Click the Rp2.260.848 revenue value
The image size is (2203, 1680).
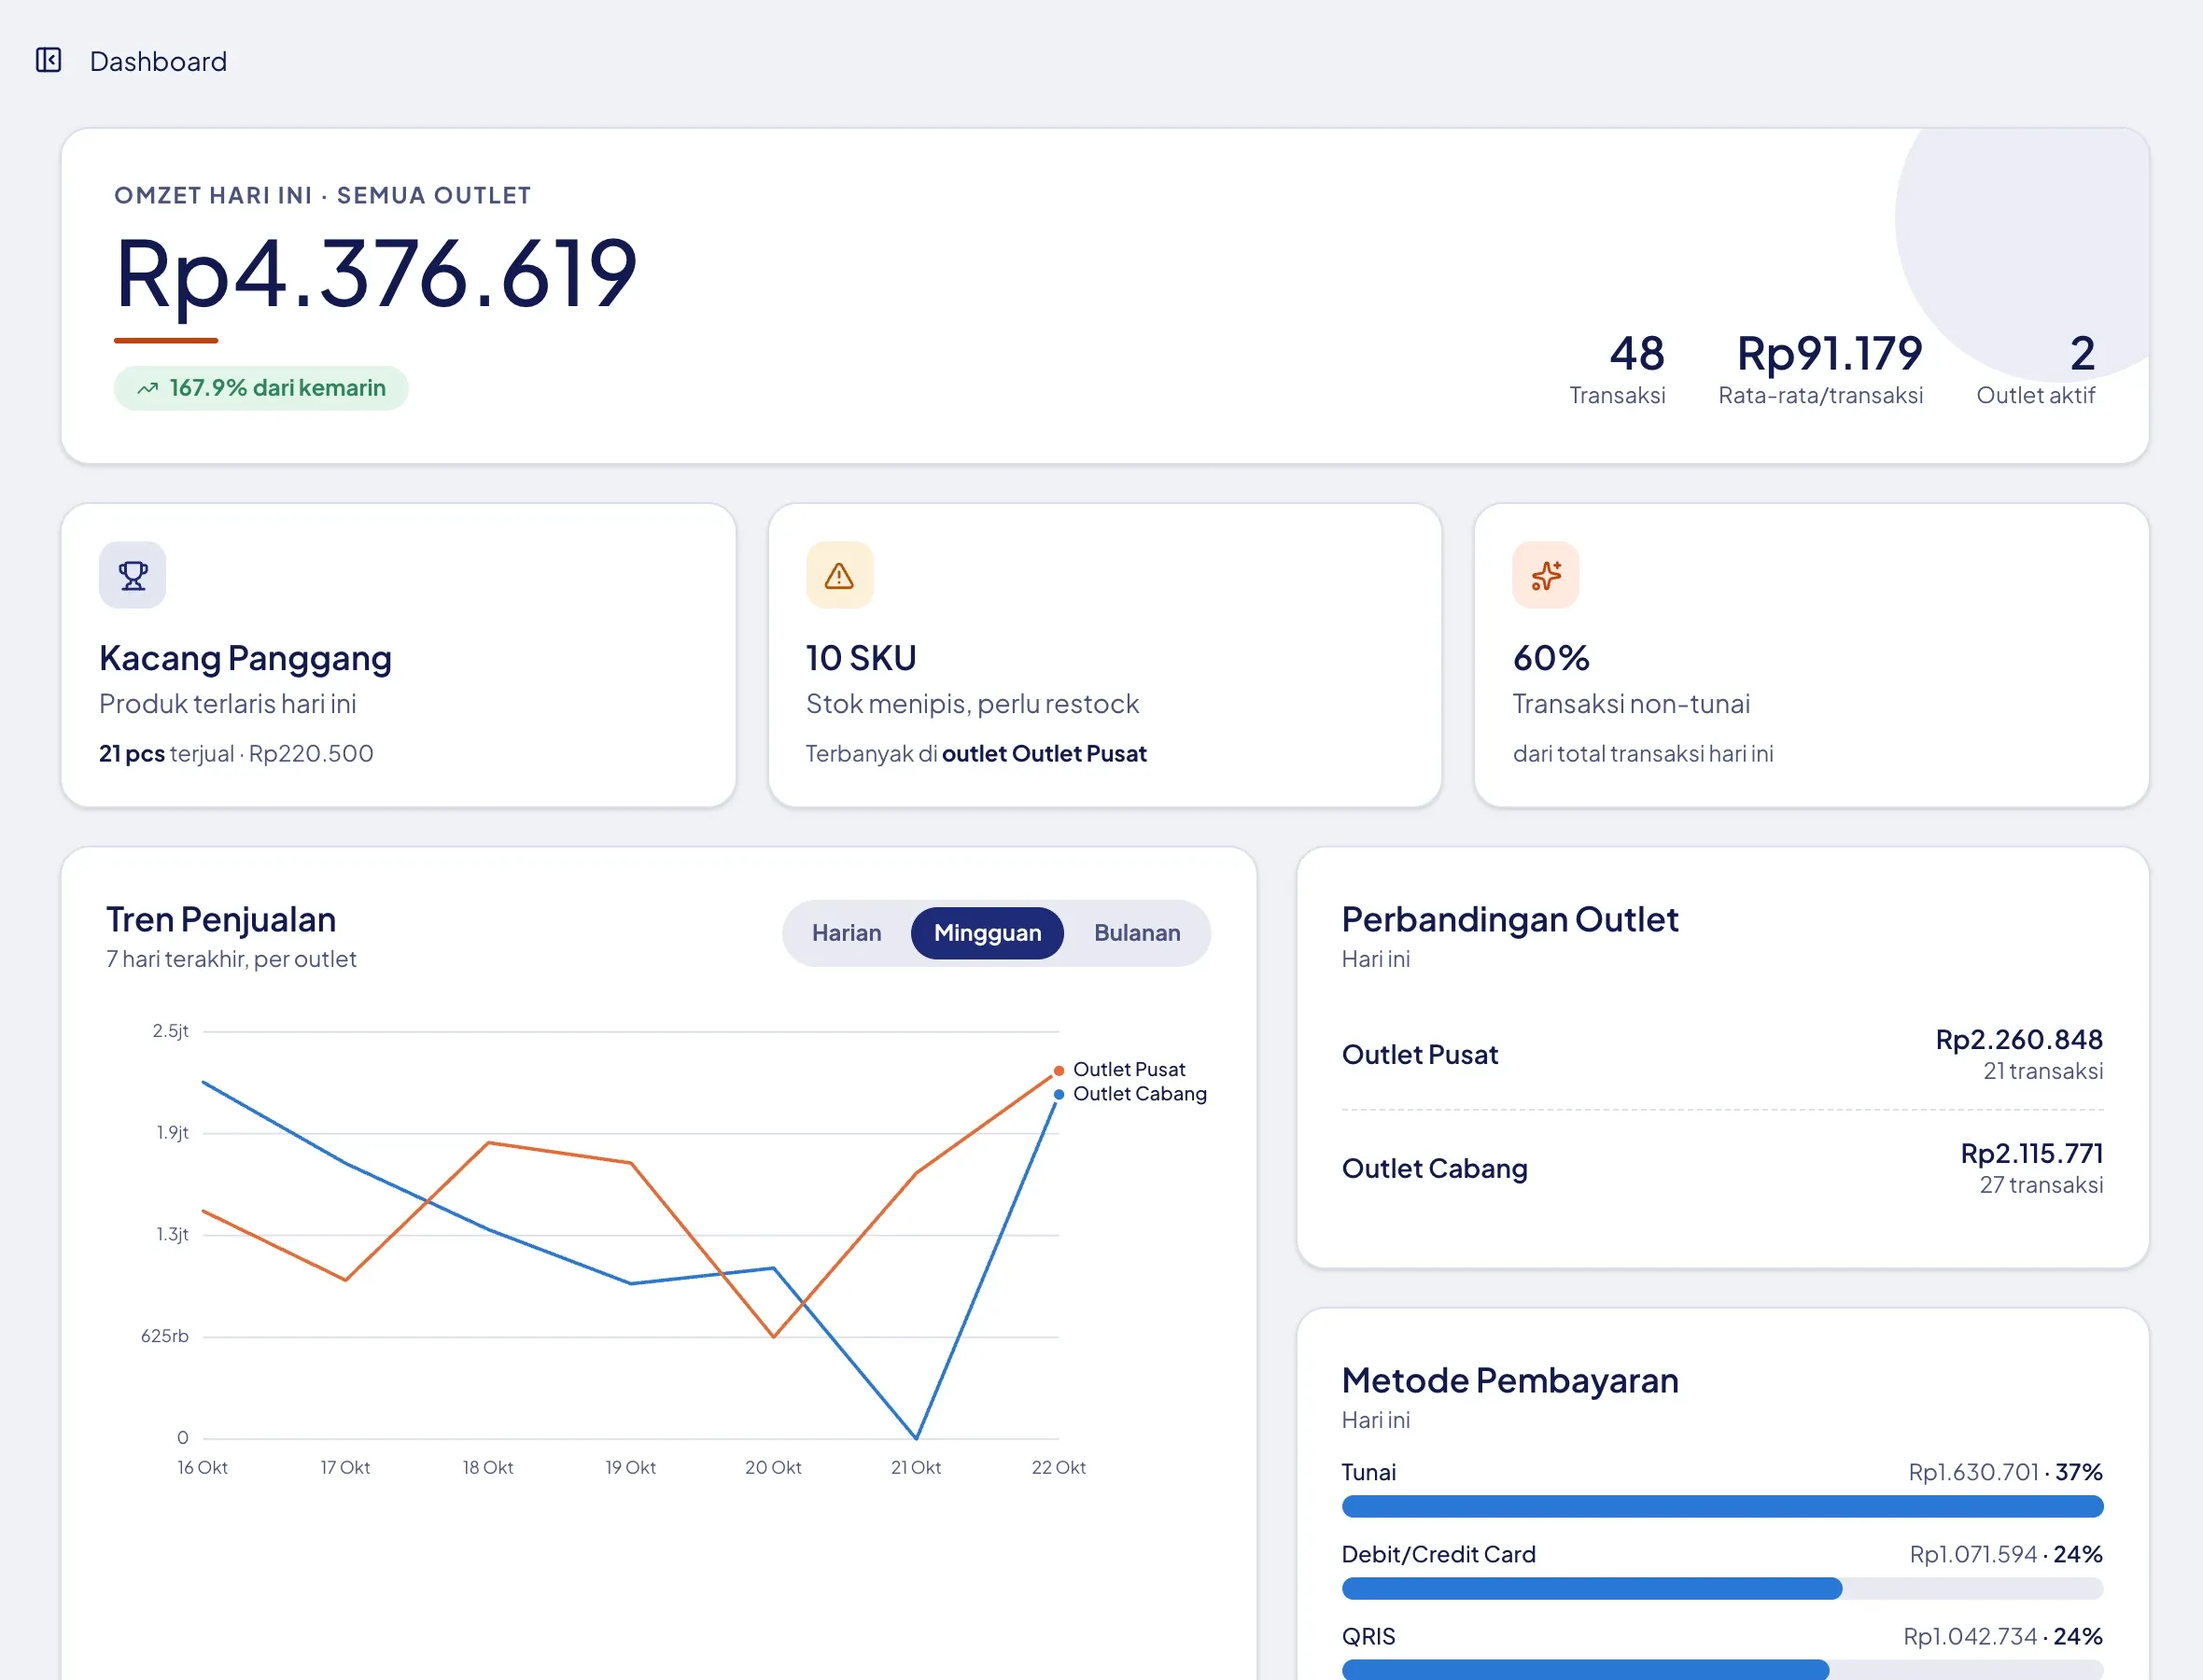click(x=2019, y=1040)
